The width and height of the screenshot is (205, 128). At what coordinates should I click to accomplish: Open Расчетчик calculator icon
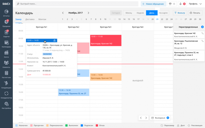(6, 74)
